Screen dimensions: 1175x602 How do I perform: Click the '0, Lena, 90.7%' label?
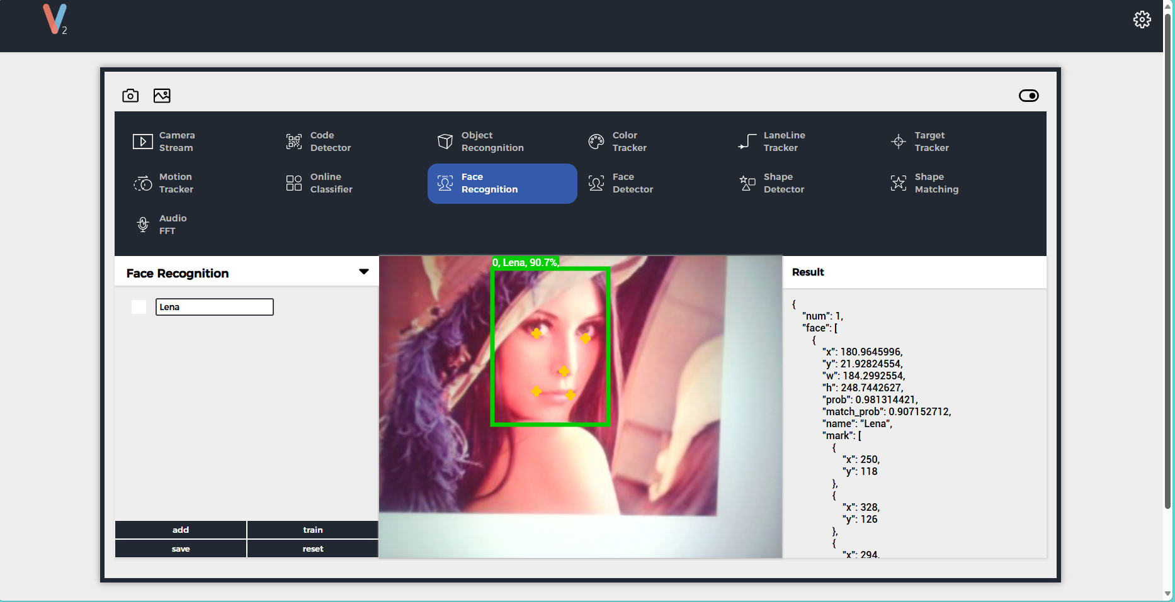tap(525, 262)
